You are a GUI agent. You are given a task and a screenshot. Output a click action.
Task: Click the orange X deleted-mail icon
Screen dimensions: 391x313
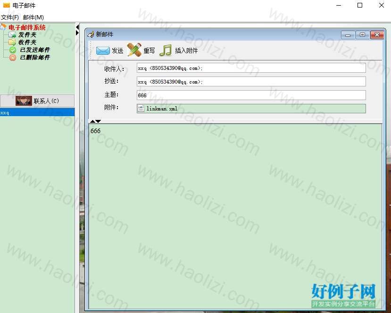point(13,58)
